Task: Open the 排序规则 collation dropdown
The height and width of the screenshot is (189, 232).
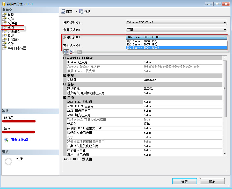Action: coord(176,22)
